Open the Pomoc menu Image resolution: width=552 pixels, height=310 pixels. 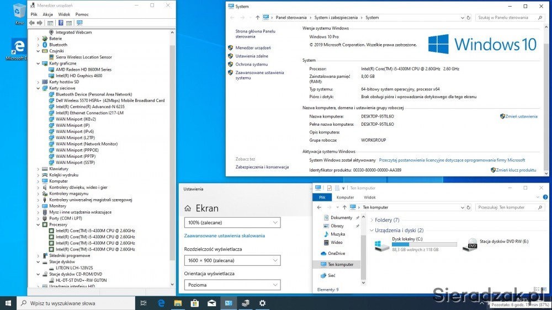82,14
